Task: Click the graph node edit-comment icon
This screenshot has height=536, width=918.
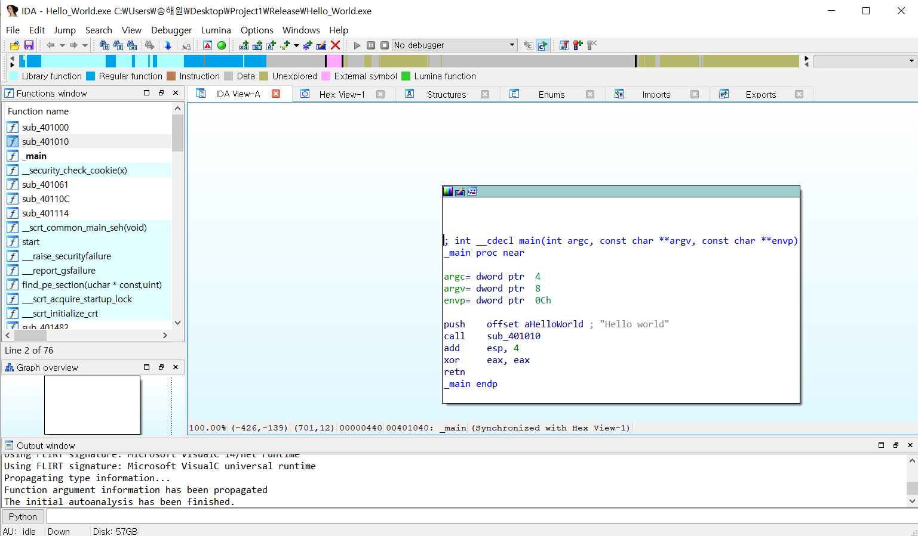Action: [x=460, y=191]
